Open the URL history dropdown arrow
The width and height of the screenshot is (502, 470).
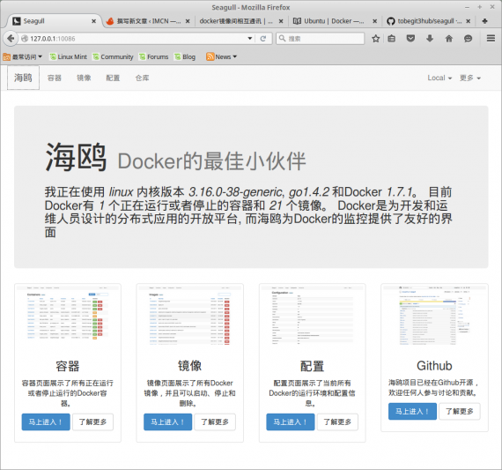click(x=250, y=39)
